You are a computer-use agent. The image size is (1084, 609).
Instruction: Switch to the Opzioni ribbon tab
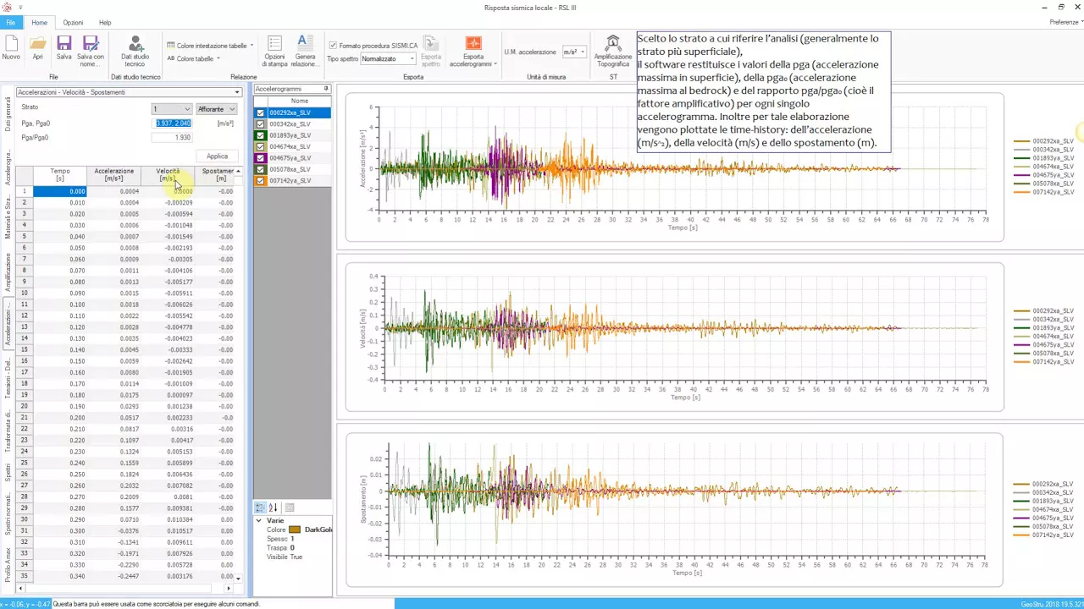tap(73, 23)
